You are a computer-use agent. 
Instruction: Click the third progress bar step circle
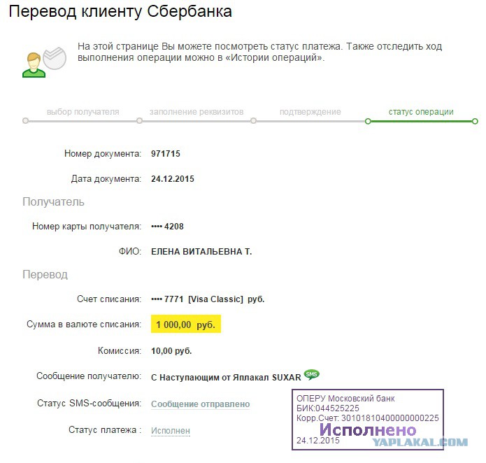(x=253, y=121)
